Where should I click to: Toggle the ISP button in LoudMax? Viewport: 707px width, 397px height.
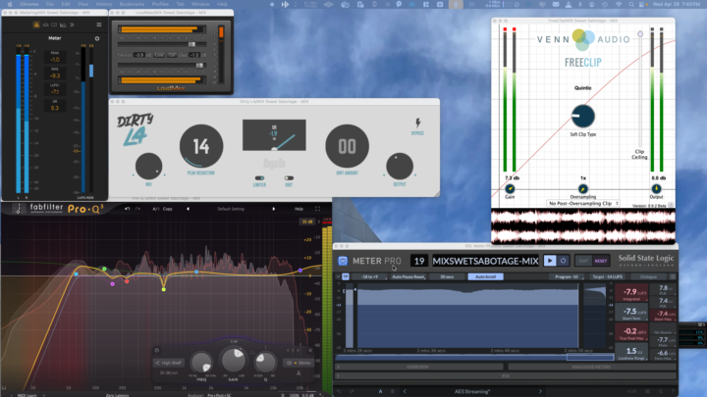172,55
